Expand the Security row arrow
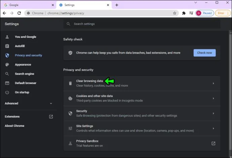Viewport: 232px width, 158px height. pyautogui.click(x=214, y=114)
